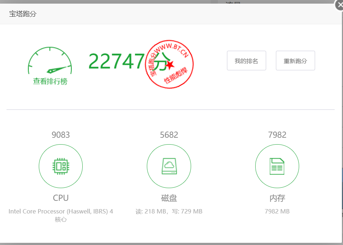Image resolution: width=343 pixels, height=245 pixels.
Task: Select the memory score 7982
Action: click(277, 135)
